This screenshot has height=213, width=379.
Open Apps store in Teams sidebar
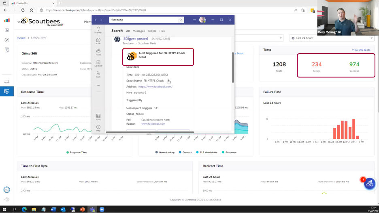tap(98, 117)
